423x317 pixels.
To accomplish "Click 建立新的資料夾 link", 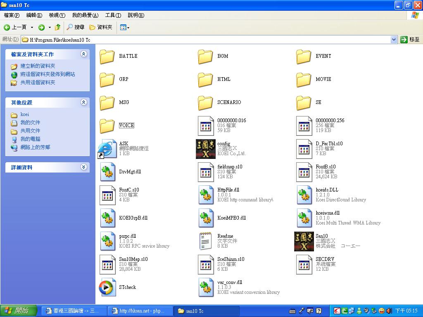I will 38,66.
